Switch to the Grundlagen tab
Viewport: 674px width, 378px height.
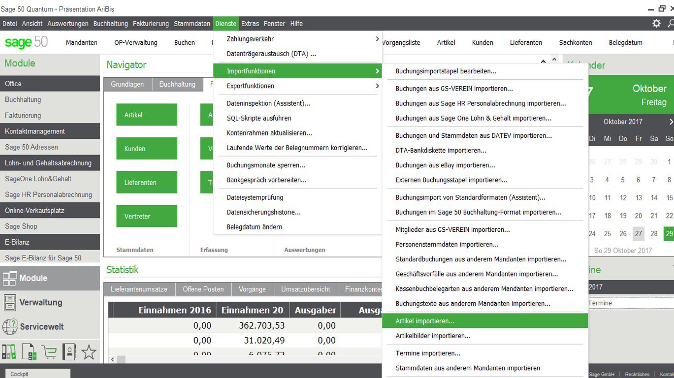[128, 84]
